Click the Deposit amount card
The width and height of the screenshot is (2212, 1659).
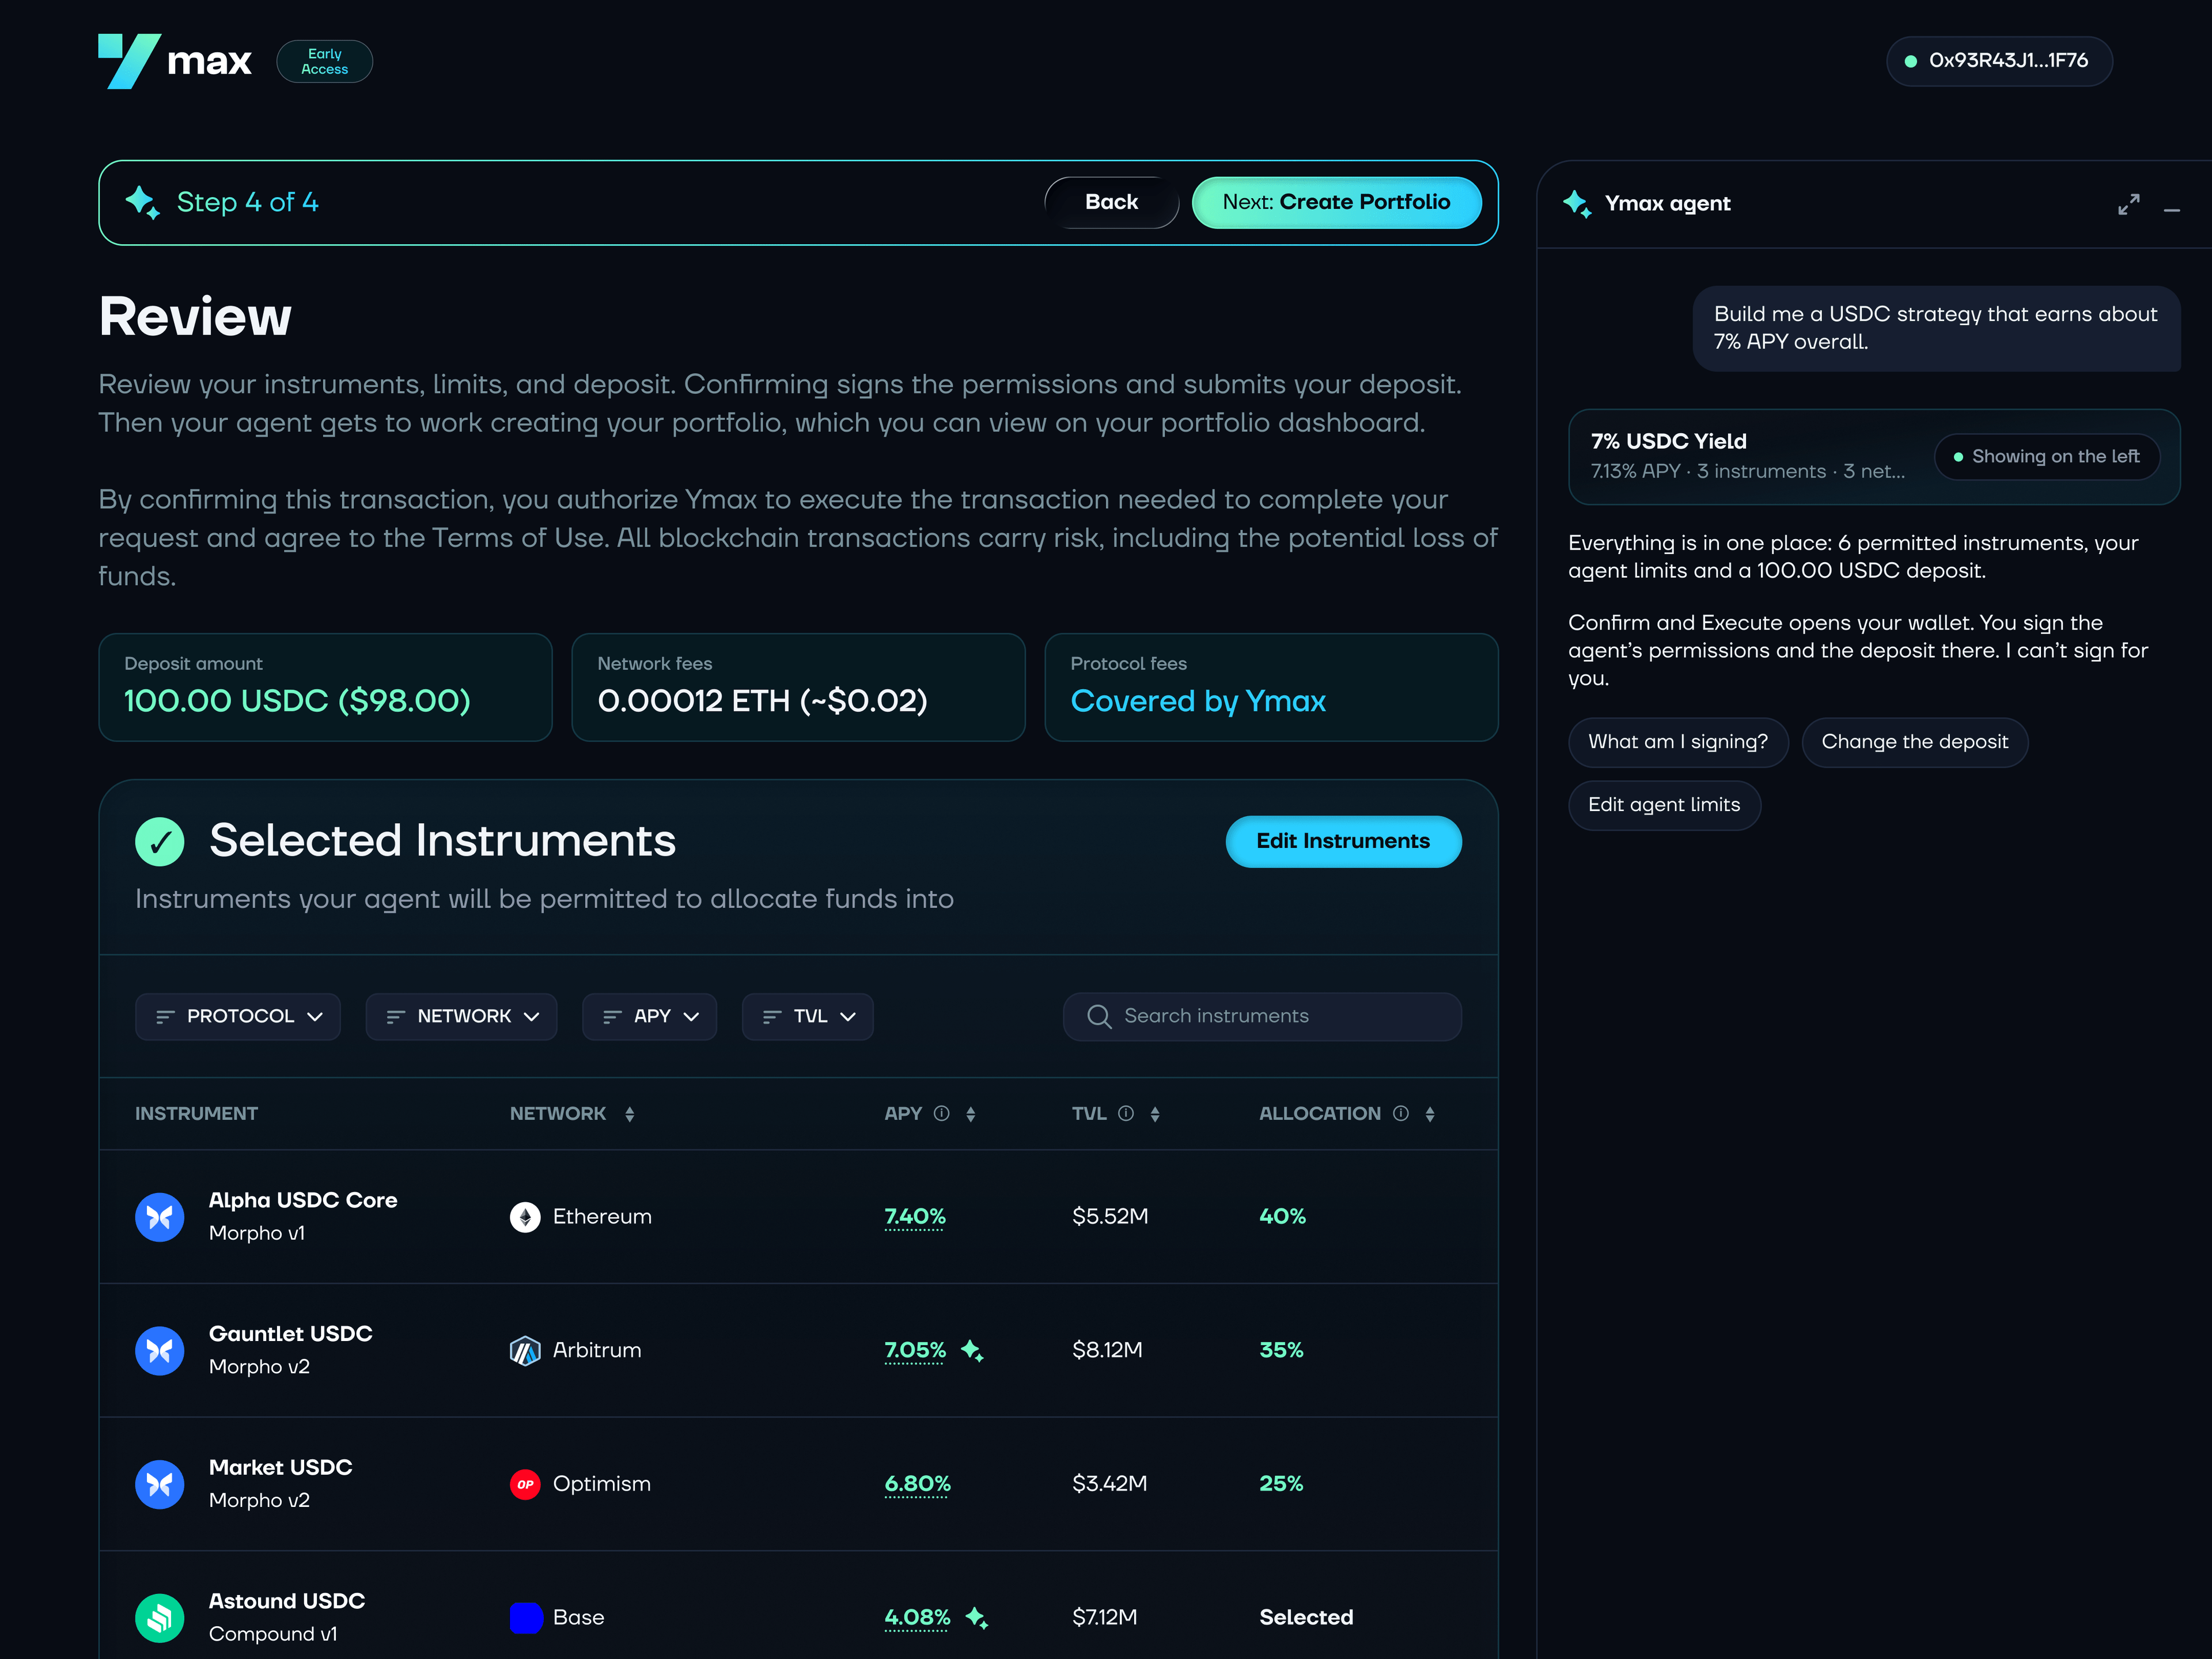(325, 687)
